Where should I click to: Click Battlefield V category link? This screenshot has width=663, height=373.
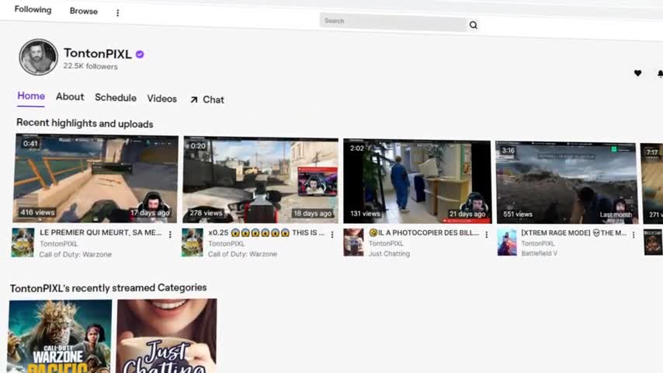pos(539,253)
